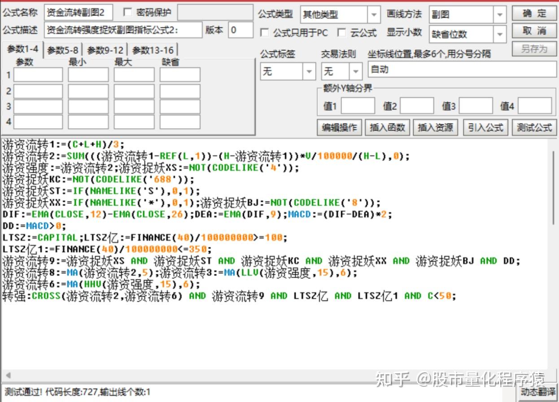Screen dimensions: 559x402
Task: Open the 参数9-12 tab
Action: click(105, 50)
